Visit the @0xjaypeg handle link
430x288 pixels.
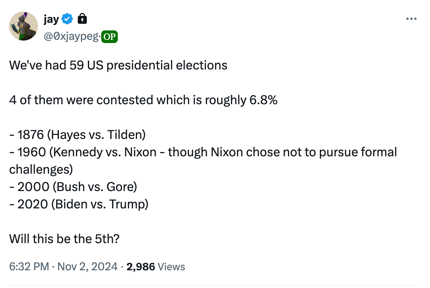click(71, 36)
